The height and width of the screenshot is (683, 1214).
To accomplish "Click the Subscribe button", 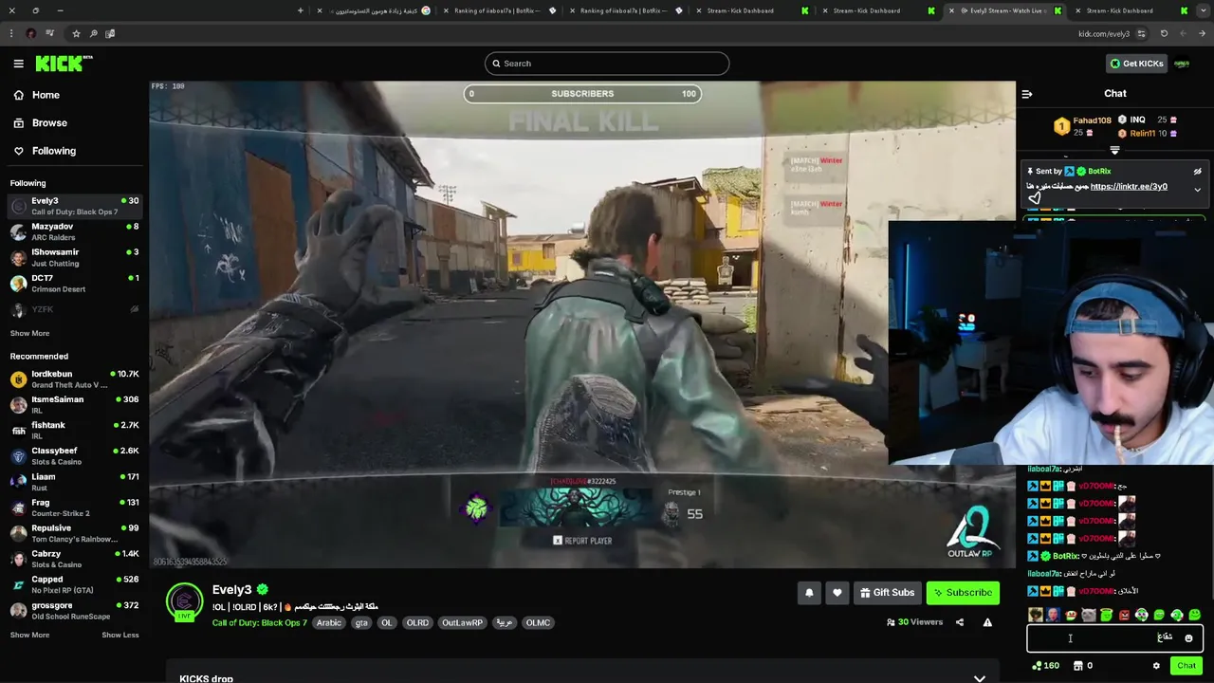I will tap(963, 593).
